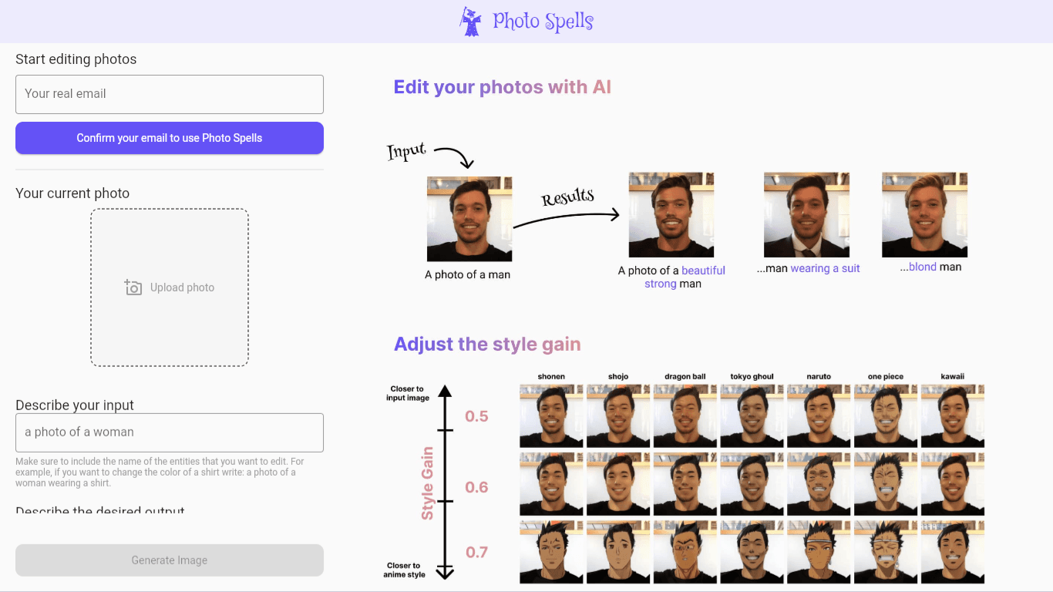
Task: Select the input 'A photo of a man' thumbnail
Action: 469,219
